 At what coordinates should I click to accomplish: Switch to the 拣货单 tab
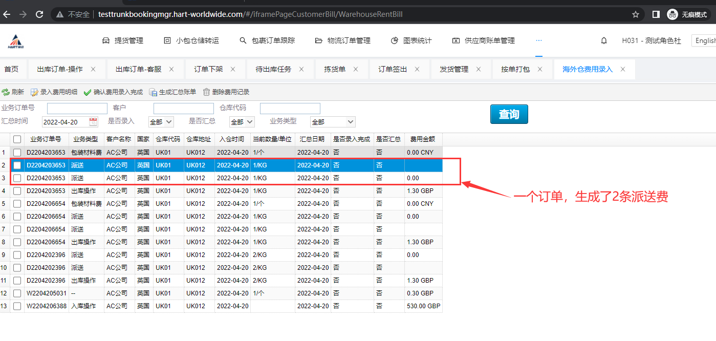point(335,69)
